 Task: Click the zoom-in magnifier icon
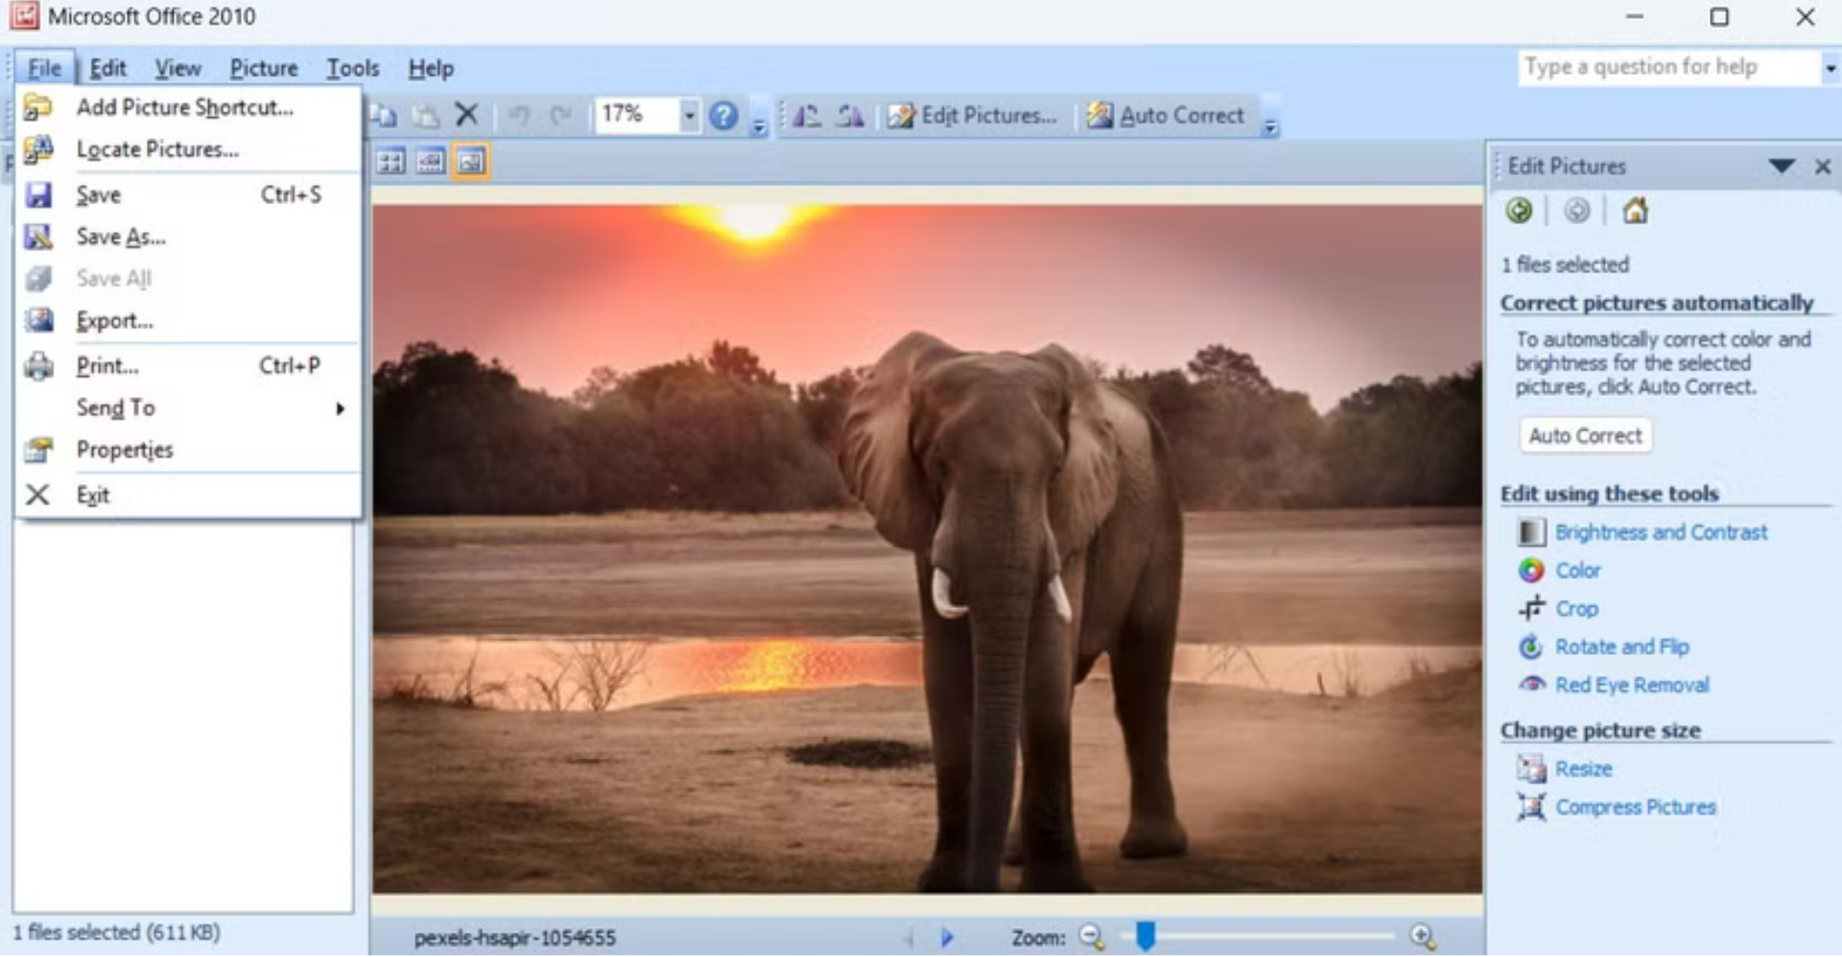tap(1423, 938)
